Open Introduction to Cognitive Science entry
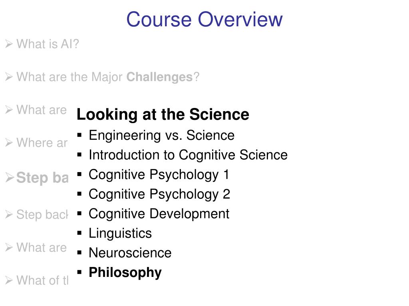409x306 pixels. tap(188, 155)
